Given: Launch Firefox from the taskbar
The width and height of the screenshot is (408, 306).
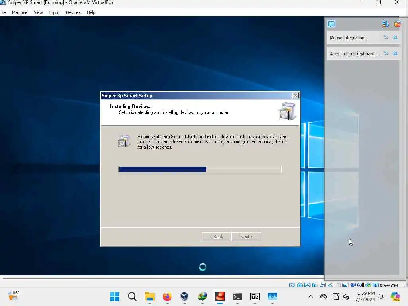Looking at the screenshot, I should click(x=167, y=296).
